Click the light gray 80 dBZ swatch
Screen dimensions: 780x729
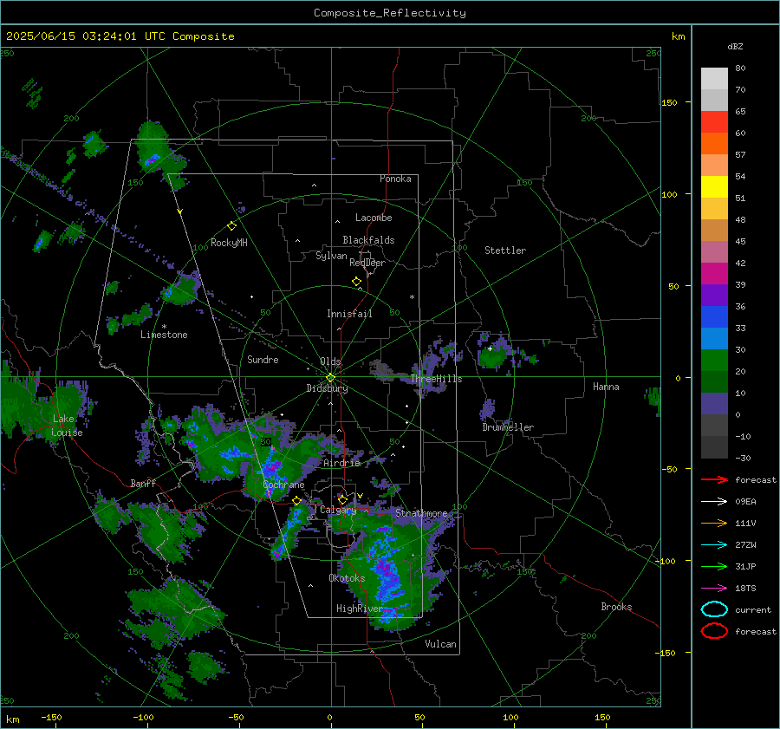(714, 79)
